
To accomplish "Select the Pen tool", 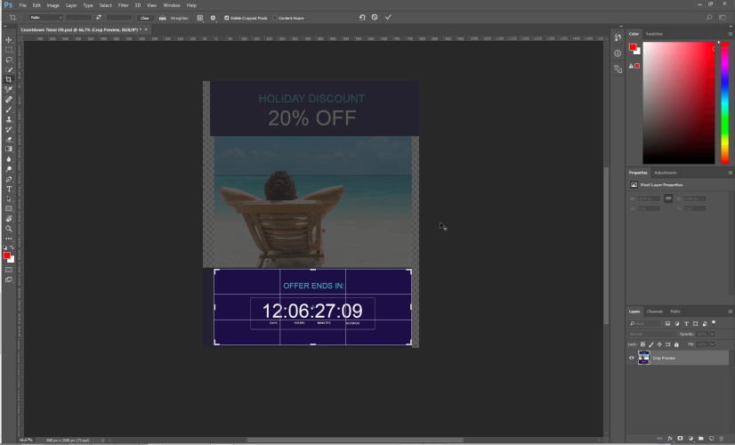I will coord(9,179).
